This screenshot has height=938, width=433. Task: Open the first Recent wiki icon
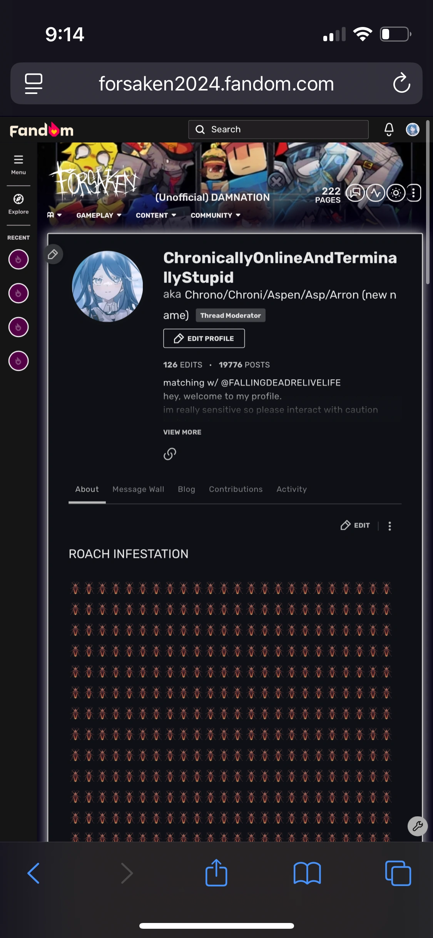coord(18,260)
